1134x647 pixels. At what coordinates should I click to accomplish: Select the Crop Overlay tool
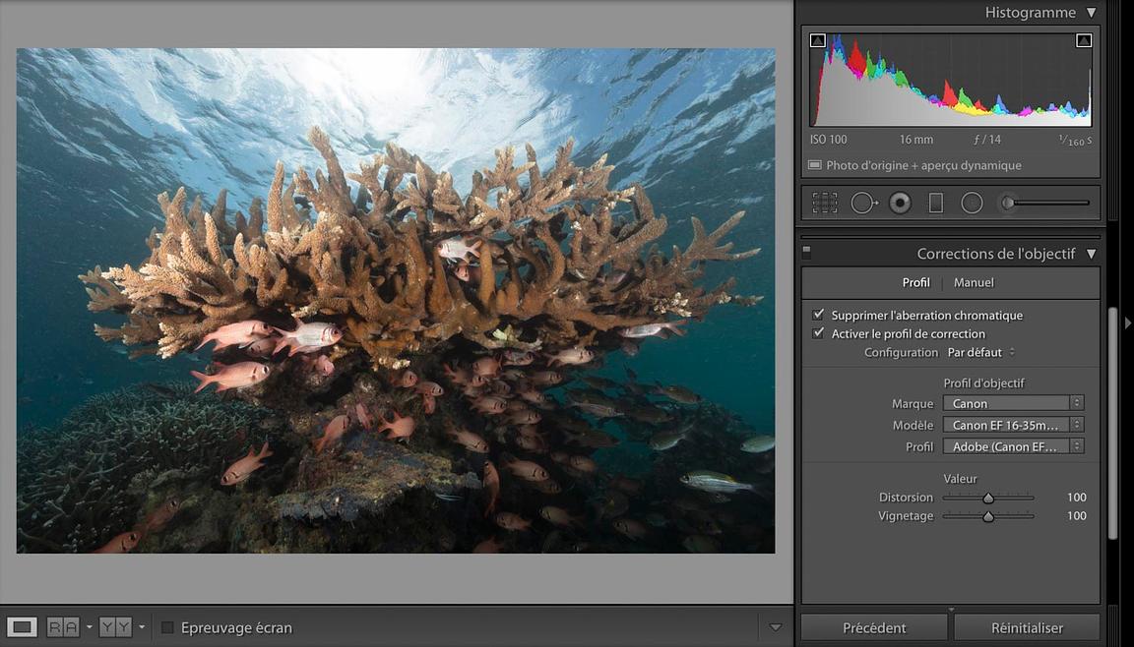pos(825,203)
